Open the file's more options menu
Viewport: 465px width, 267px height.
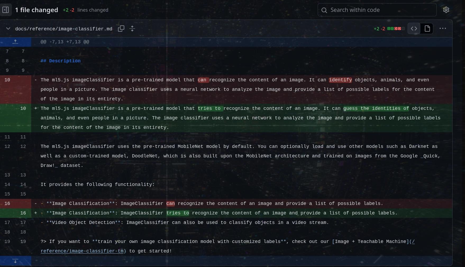pos(443,29)
